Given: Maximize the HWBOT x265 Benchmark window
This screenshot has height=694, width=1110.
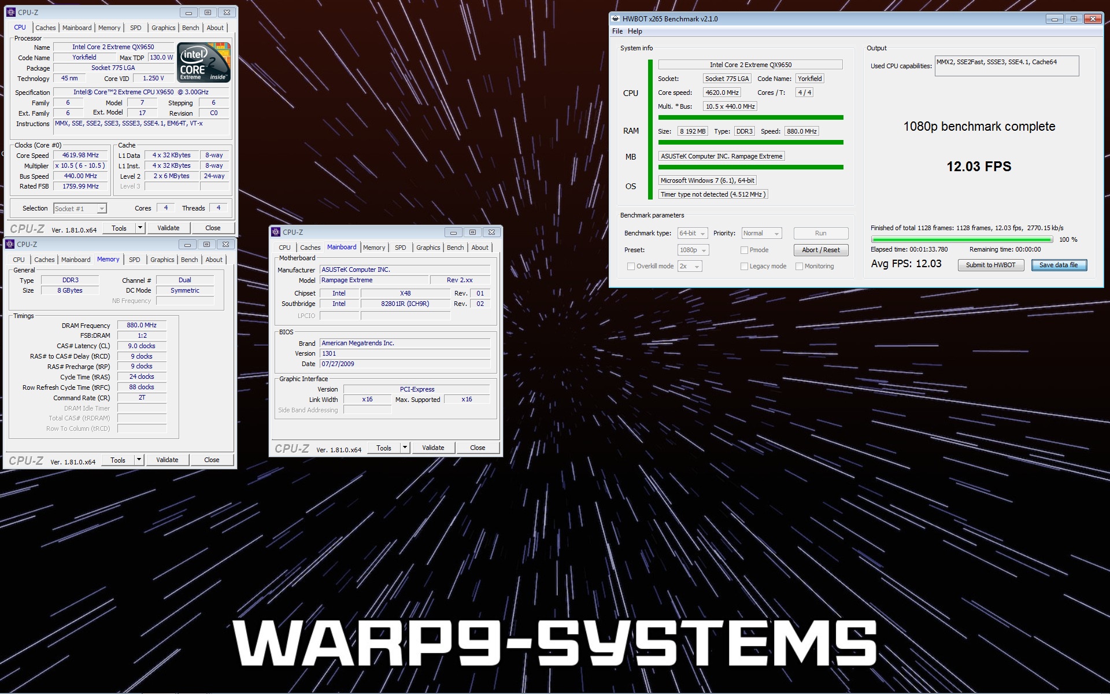Looking at the screenshot, I should click(x=1074, y=19).
